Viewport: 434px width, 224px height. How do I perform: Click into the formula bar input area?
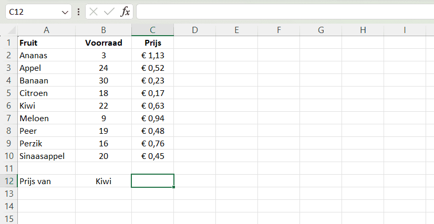point(285,12)
